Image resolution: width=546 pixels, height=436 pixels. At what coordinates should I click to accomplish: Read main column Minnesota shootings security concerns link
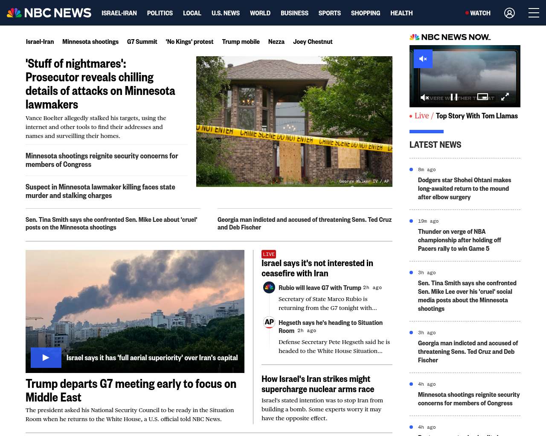tap(102, 160)
